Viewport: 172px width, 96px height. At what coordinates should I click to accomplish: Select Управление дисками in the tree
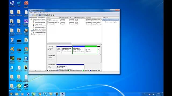40,33
